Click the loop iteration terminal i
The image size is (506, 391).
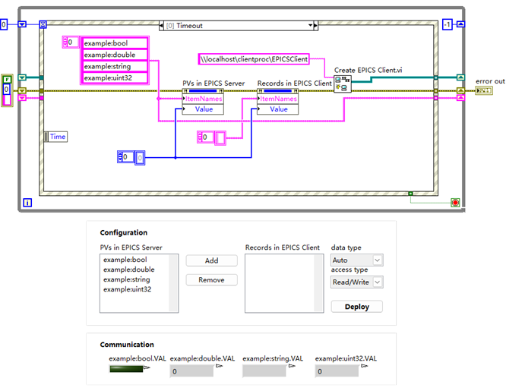(x=27, y=203)
